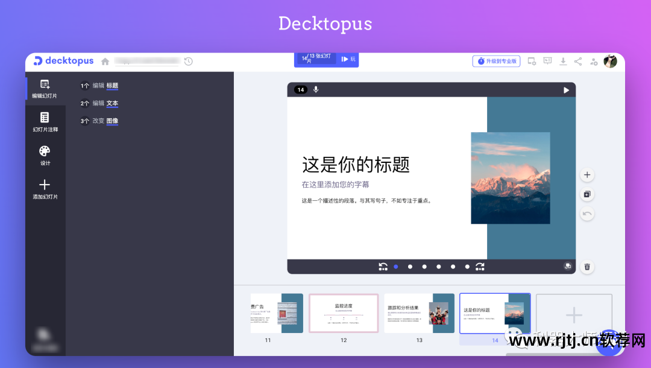This screenshot has width=651, height=368.
Task: Select 编辑幻灯片 sidebar tab
Action: (x=45, y=89)
